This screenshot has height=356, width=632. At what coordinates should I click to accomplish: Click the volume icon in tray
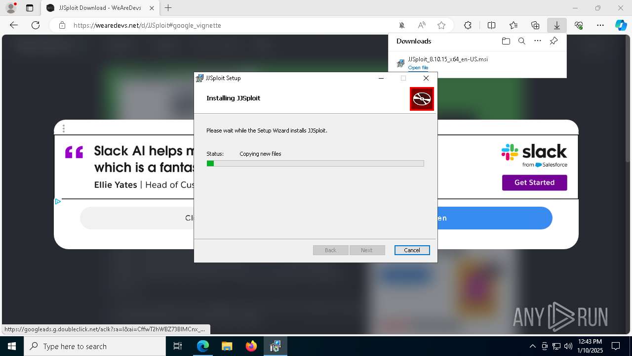pos(568,346)
